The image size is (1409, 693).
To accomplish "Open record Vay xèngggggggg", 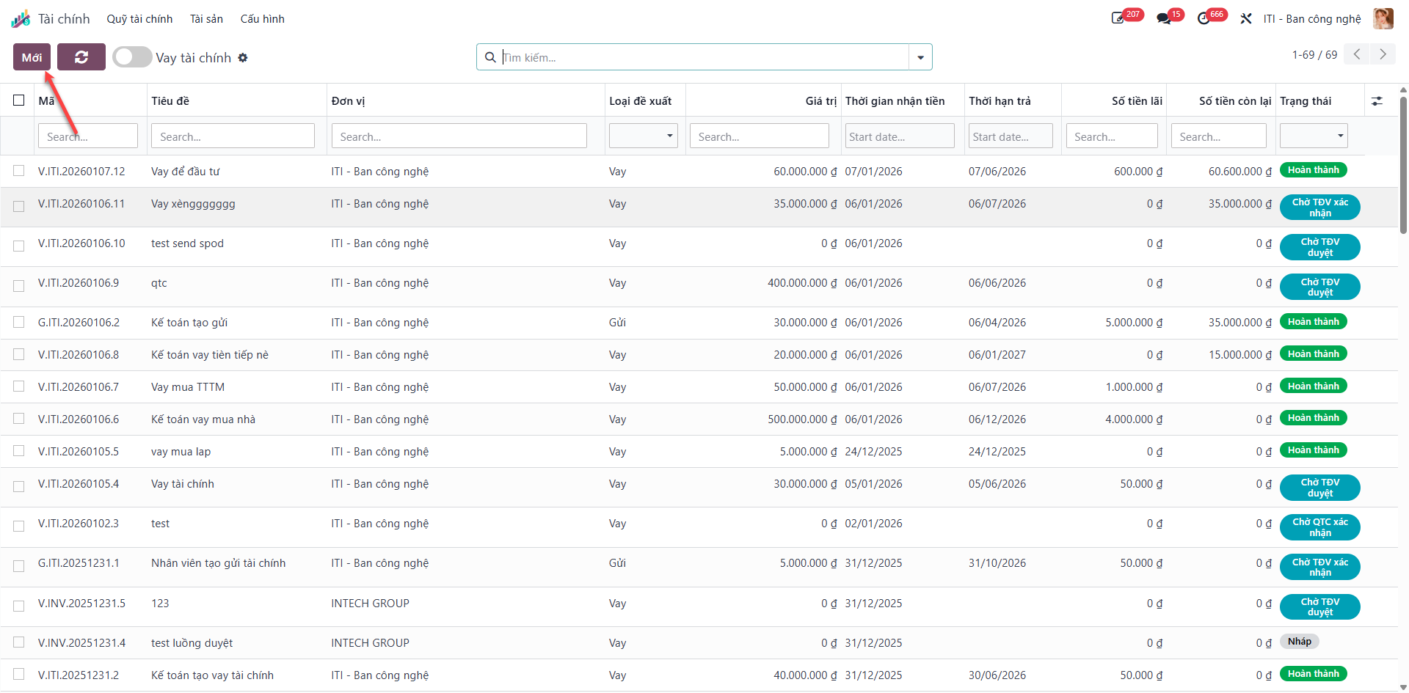I will [x=193, y=204].
